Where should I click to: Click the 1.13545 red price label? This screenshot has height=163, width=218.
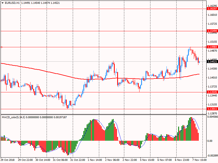pos(212,92)
